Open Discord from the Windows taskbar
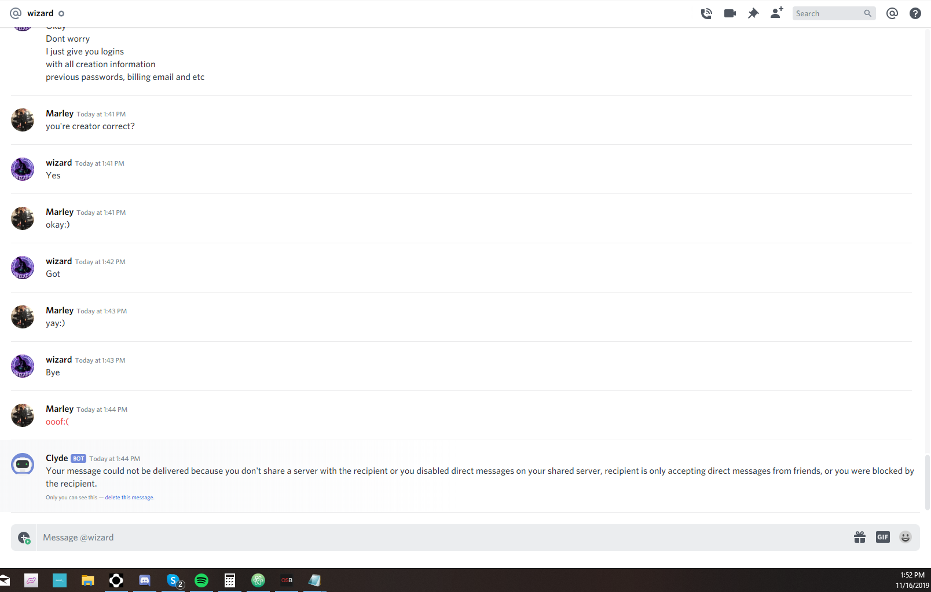931x592 pixels. tap(145, 580)
